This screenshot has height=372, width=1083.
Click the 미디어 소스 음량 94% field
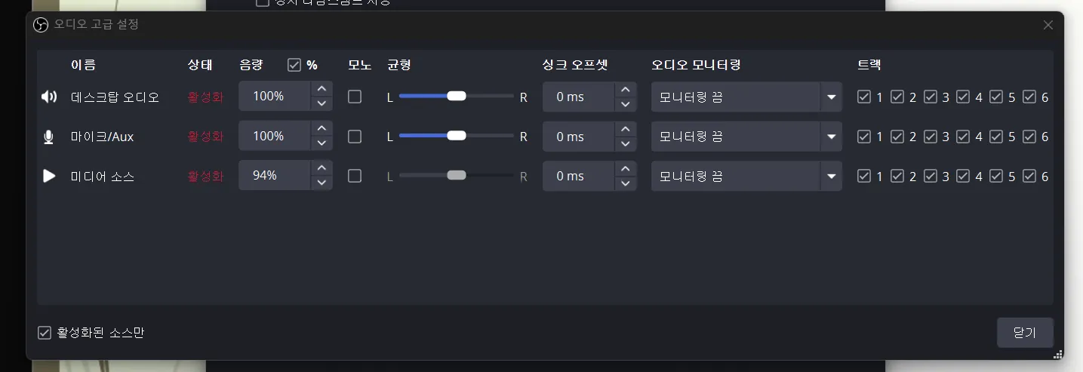point(274,176)
